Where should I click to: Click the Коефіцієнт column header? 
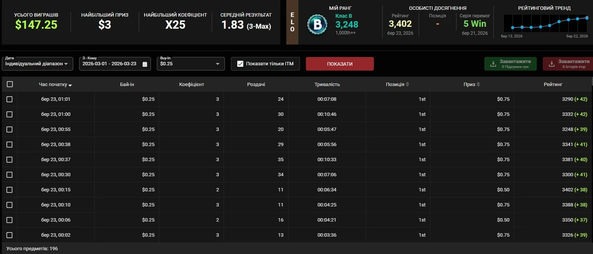coord(191,85)
